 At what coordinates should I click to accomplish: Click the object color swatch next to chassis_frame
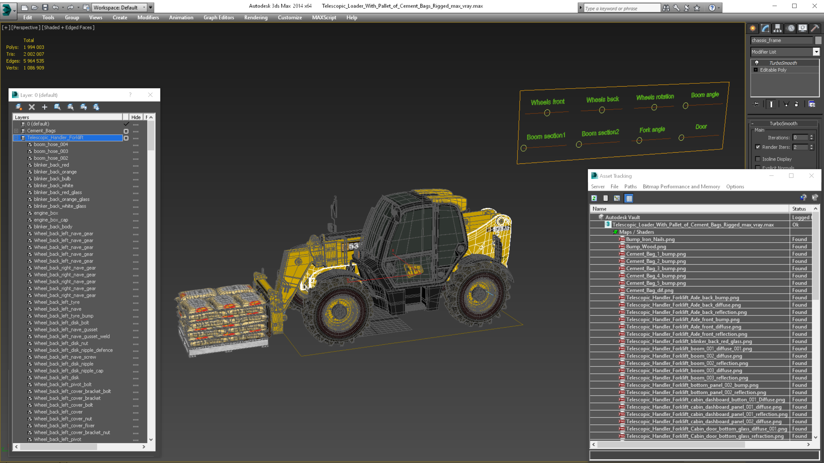click(818, 40)
